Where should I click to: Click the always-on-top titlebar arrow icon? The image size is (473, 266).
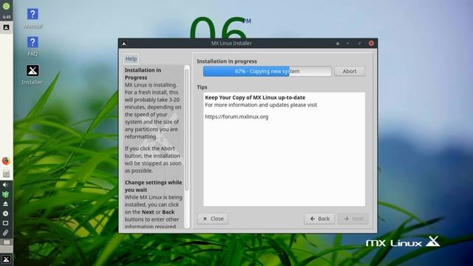pos(338,44)
